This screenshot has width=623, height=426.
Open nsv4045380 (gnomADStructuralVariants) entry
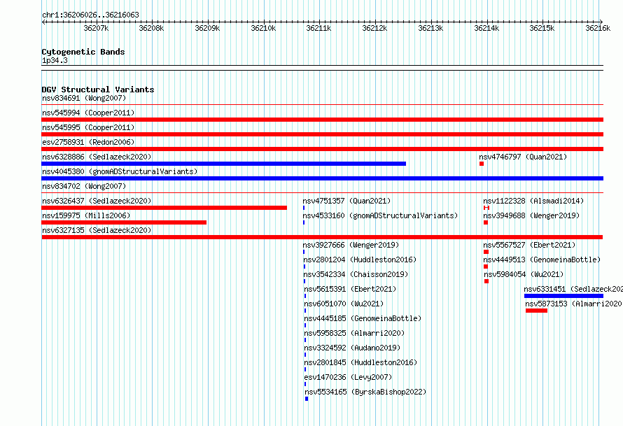tap(120, 171)
